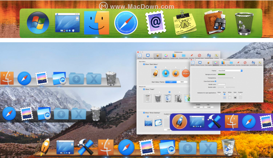Open the yellow bug notes app in green dock

point(185,23)
